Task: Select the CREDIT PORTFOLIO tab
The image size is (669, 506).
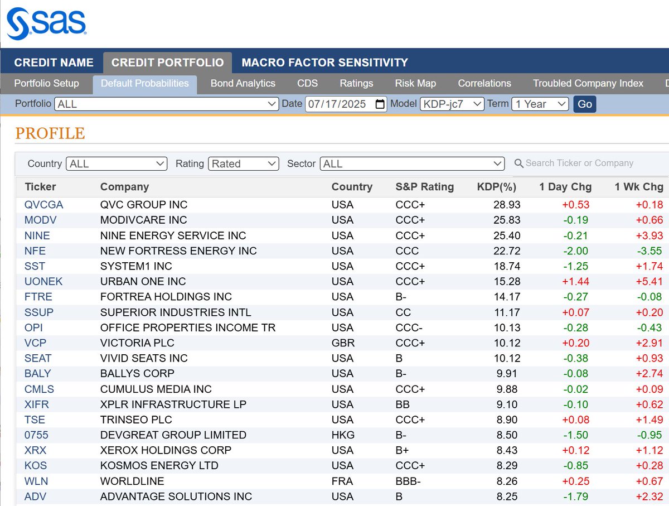Action: (167, 62)
